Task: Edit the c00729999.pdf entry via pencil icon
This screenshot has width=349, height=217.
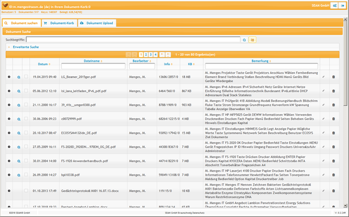Action: coord(323,119)
